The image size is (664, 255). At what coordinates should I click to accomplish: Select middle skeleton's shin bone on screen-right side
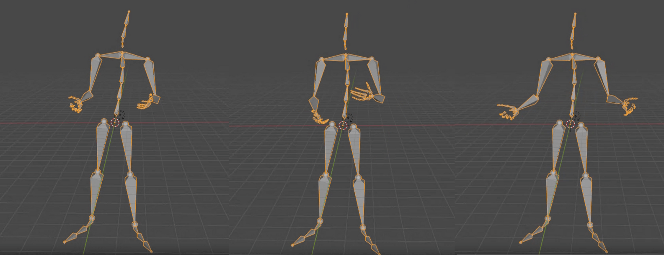(x=360, y=202)
